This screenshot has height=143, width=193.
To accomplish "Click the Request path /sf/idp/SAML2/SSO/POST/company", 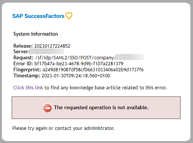I will [x=75, y=58].
